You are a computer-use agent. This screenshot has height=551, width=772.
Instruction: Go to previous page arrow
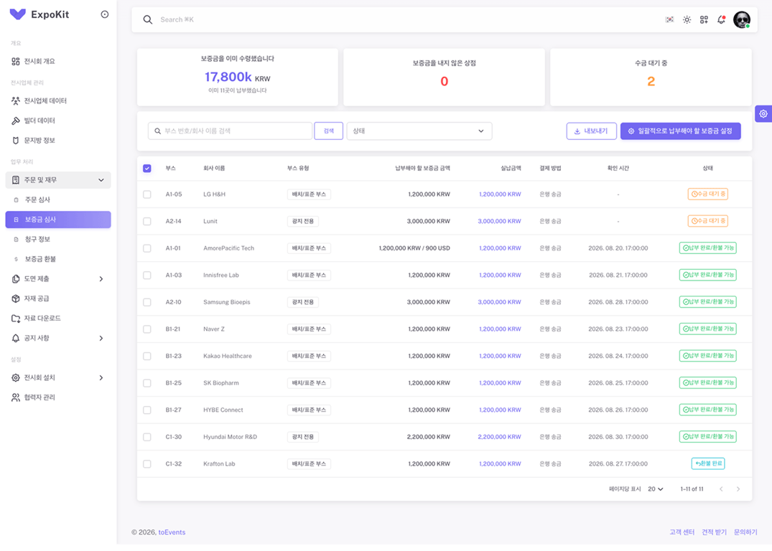pos(721,489)
